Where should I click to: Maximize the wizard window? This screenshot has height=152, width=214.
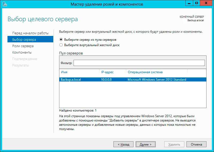pyautogui.click(x=197, y=3)
